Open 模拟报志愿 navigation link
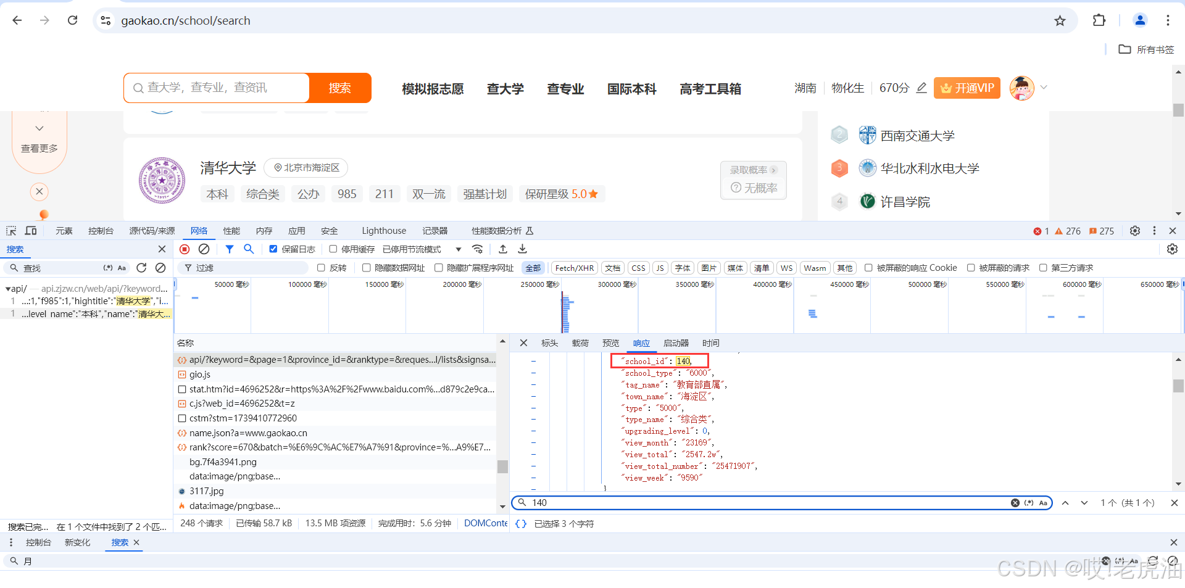The image size is (1185, 588). (x=433, y=89)
